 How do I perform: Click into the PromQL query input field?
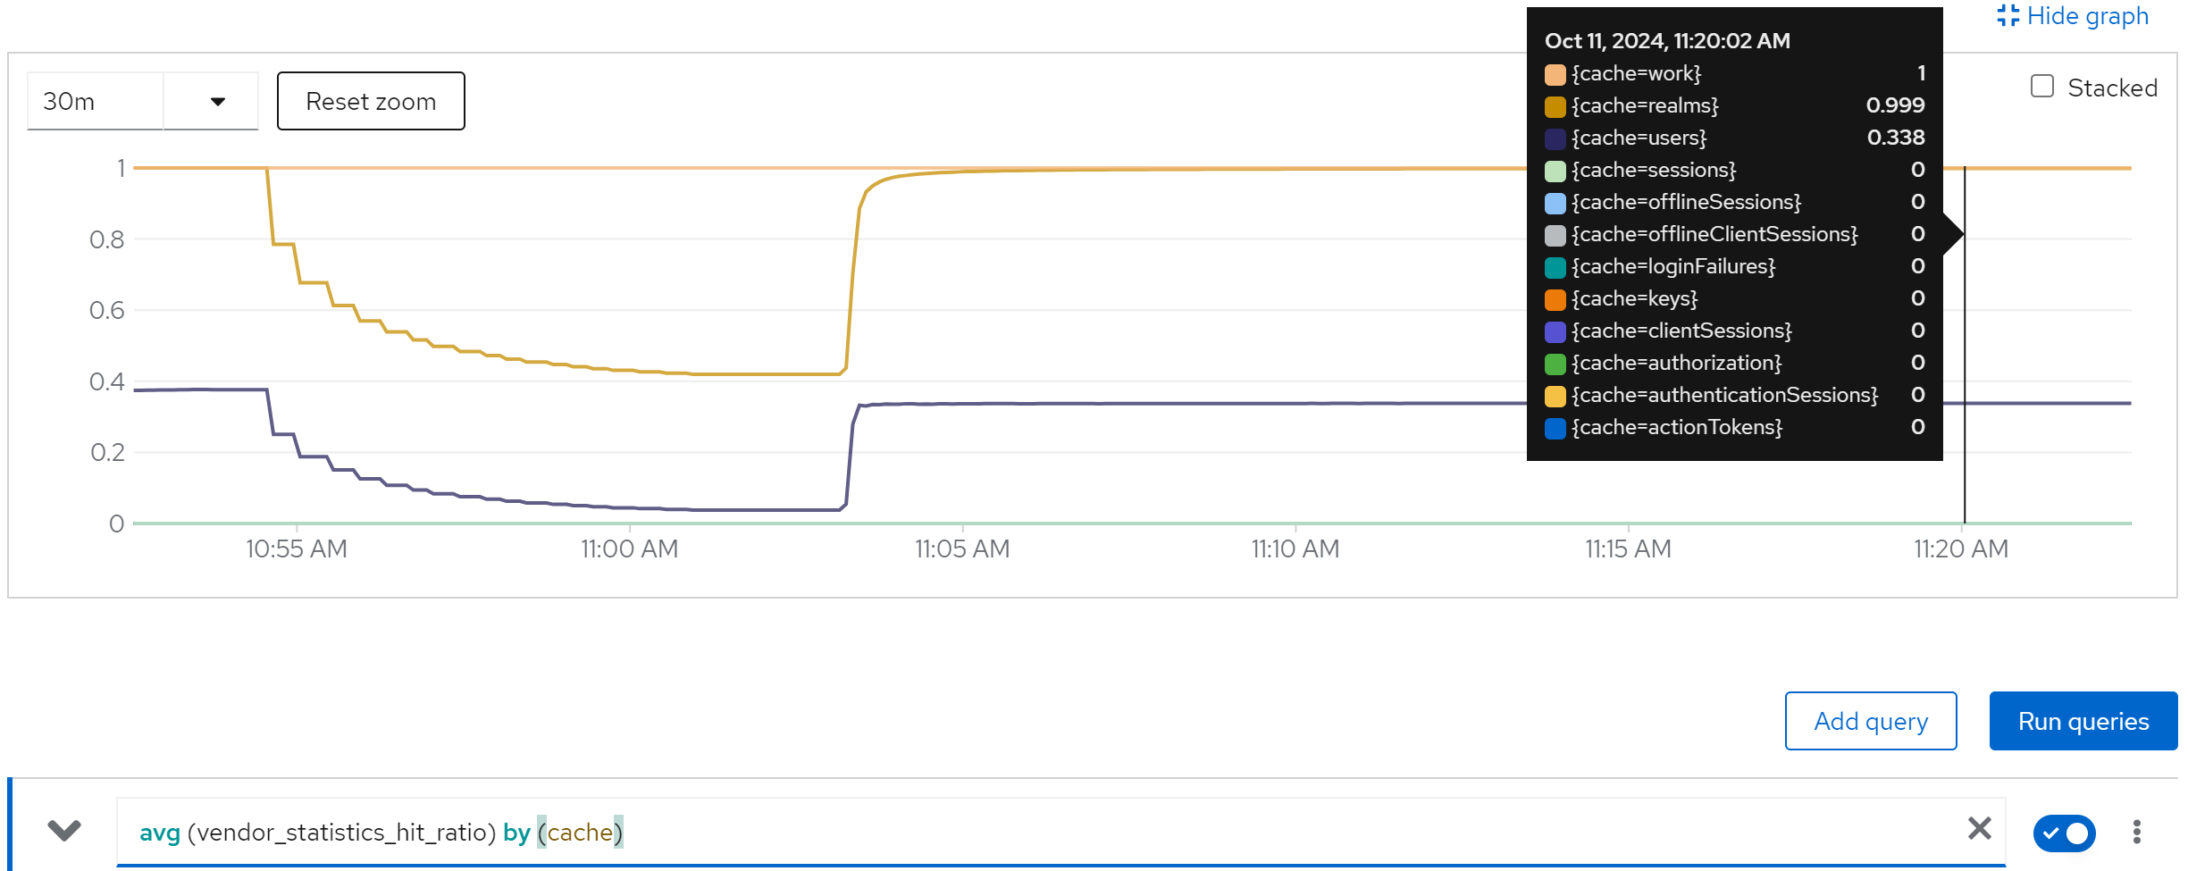coord(1072,833)
